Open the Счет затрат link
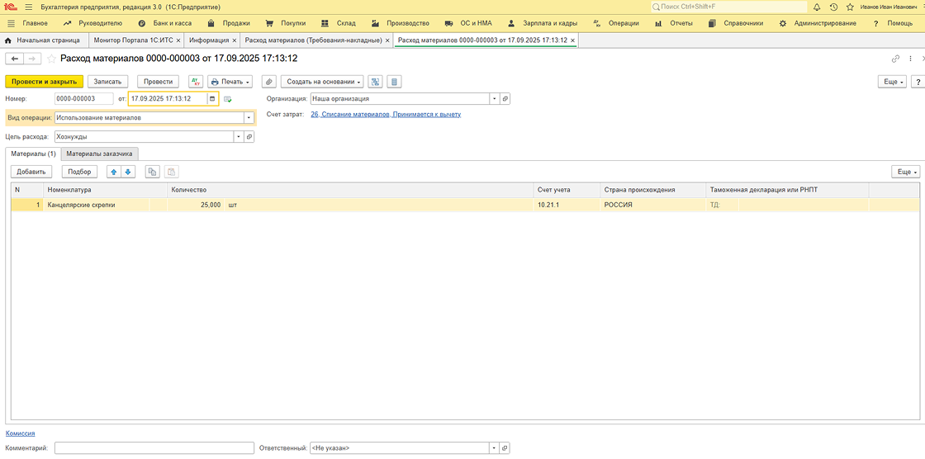 pos(385,114)
